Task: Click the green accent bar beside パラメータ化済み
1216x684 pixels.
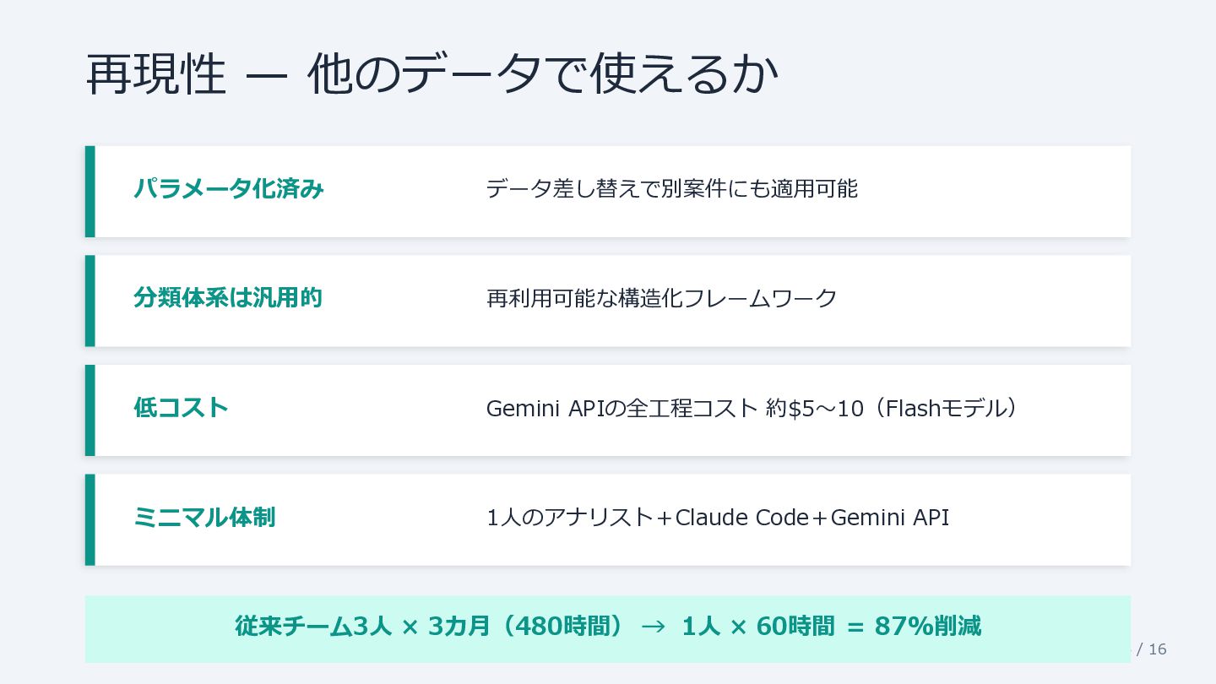Action: [x=90, y=192]
